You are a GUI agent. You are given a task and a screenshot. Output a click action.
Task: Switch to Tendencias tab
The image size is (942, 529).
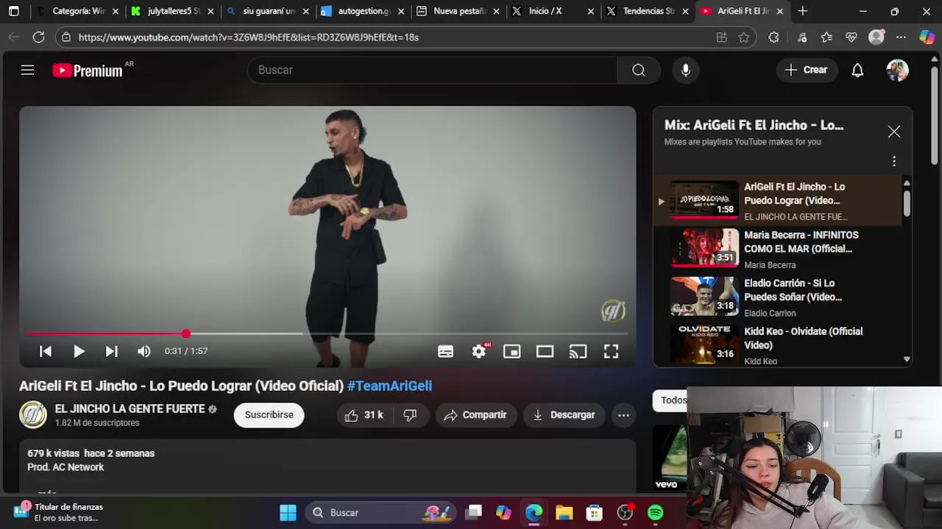[648, 11]
